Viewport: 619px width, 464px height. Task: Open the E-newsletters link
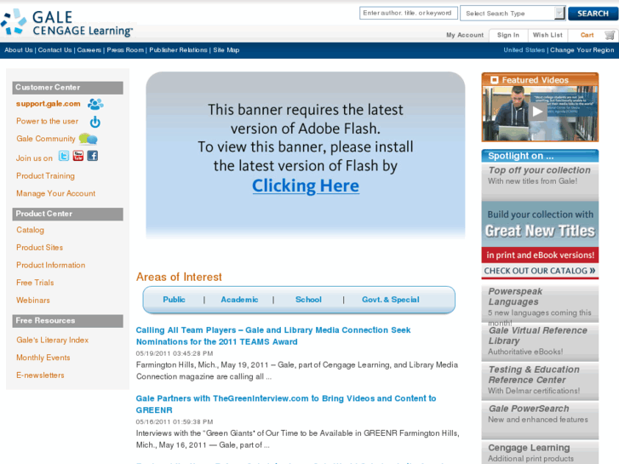tap(40, 375)
